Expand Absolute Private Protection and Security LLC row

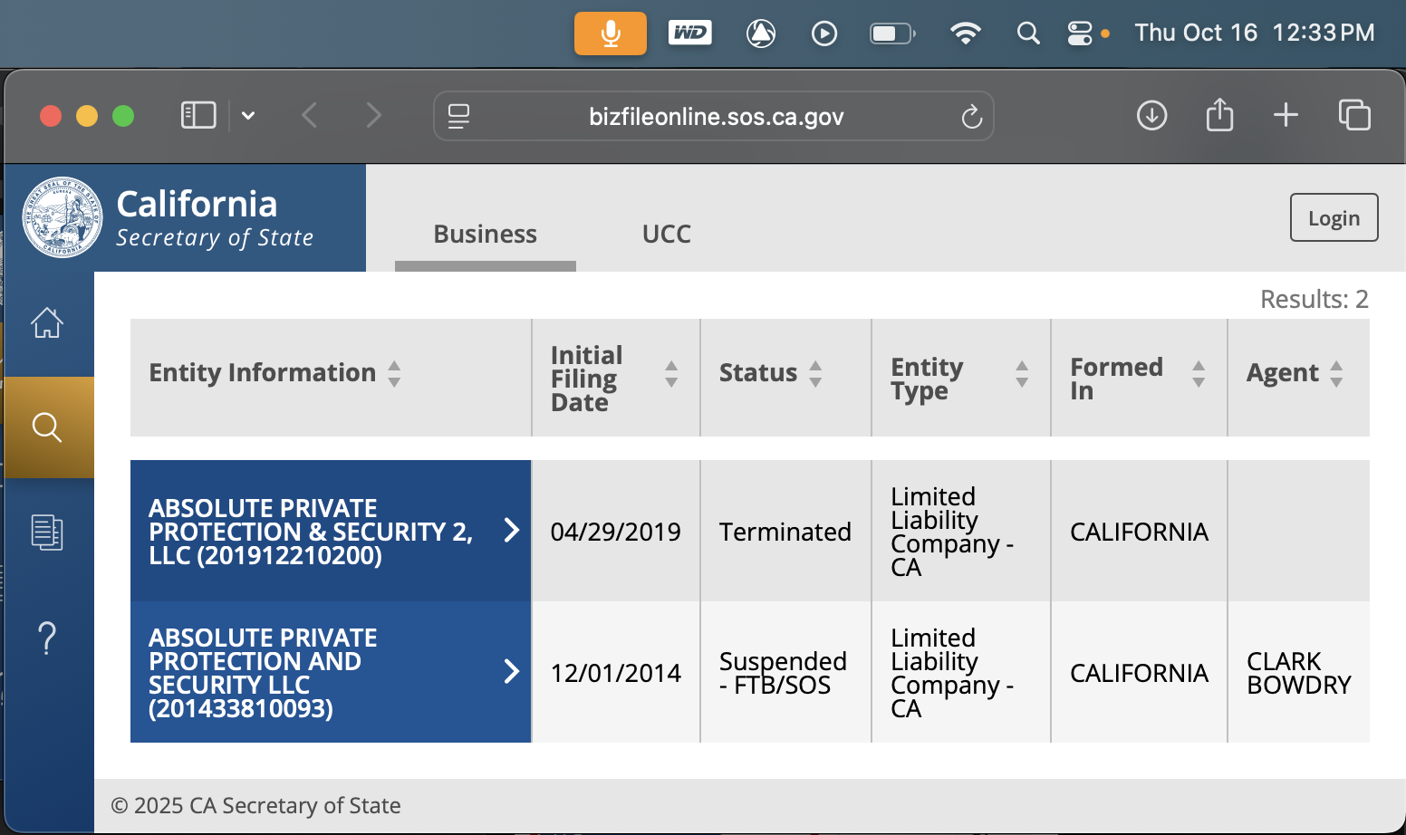511,672
